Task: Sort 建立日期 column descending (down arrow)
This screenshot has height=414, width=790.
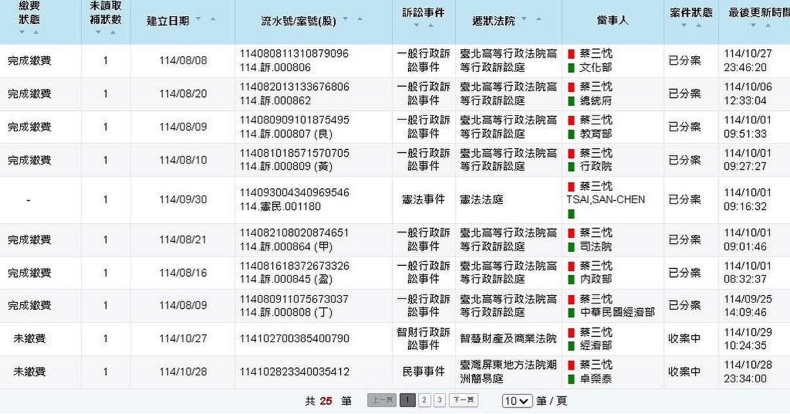Action: point(198,19)
